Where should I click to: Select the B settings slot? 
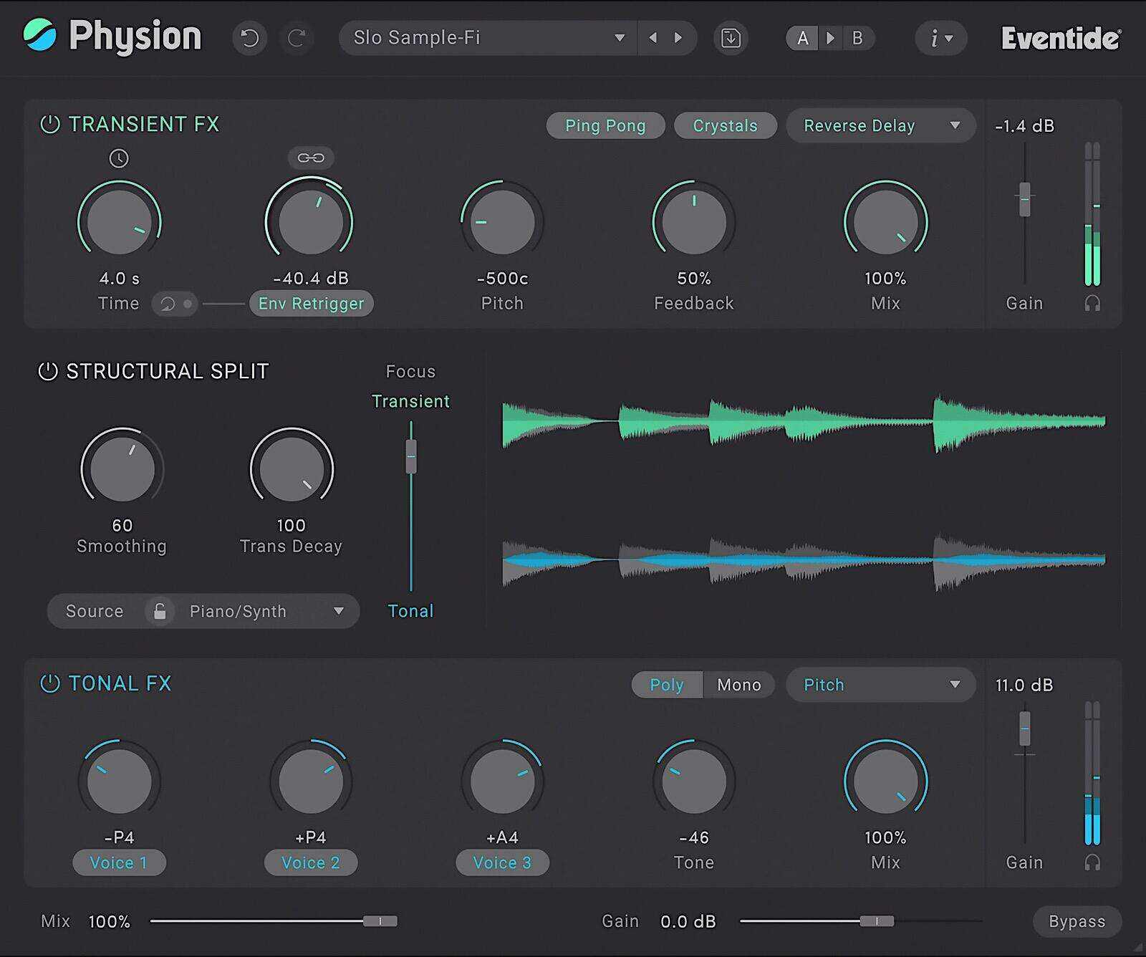(857, 38)
